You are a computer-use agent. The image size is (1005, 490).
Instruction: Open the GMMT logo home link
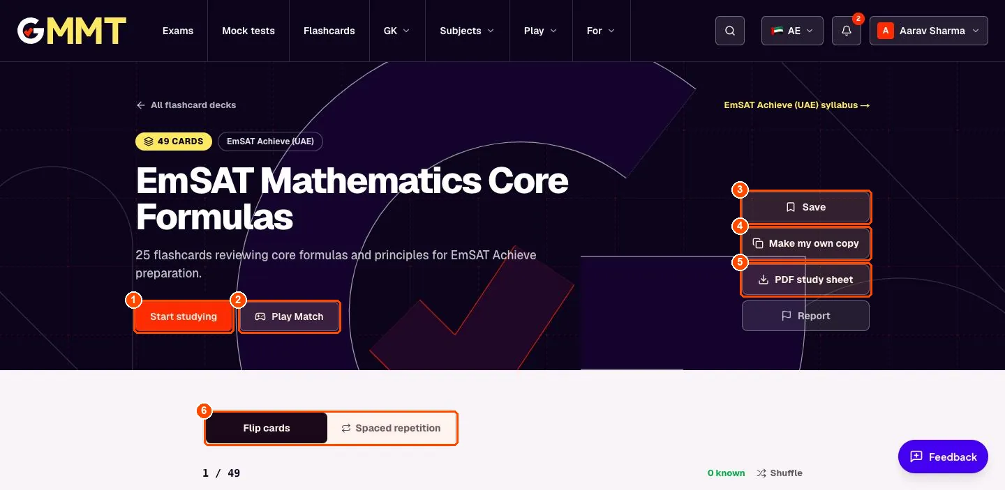coord(72,31)
